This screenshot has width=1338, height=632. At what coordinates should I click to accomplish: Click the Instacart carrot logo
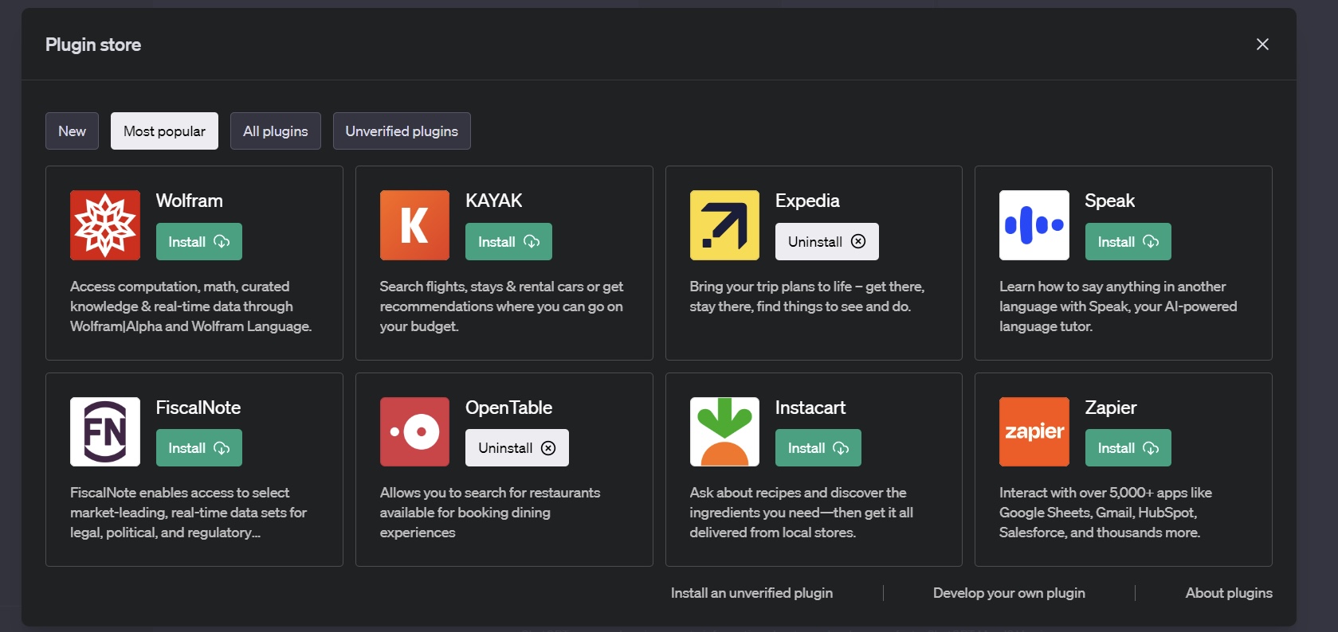[724, 431]
